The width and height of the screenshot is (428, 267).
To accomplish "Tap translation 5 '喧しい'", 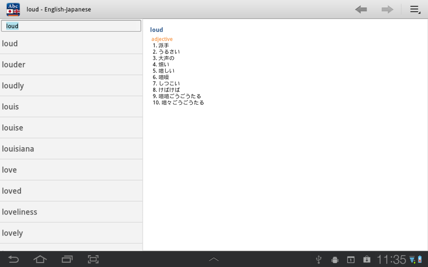I will click(x=167, y=71).
